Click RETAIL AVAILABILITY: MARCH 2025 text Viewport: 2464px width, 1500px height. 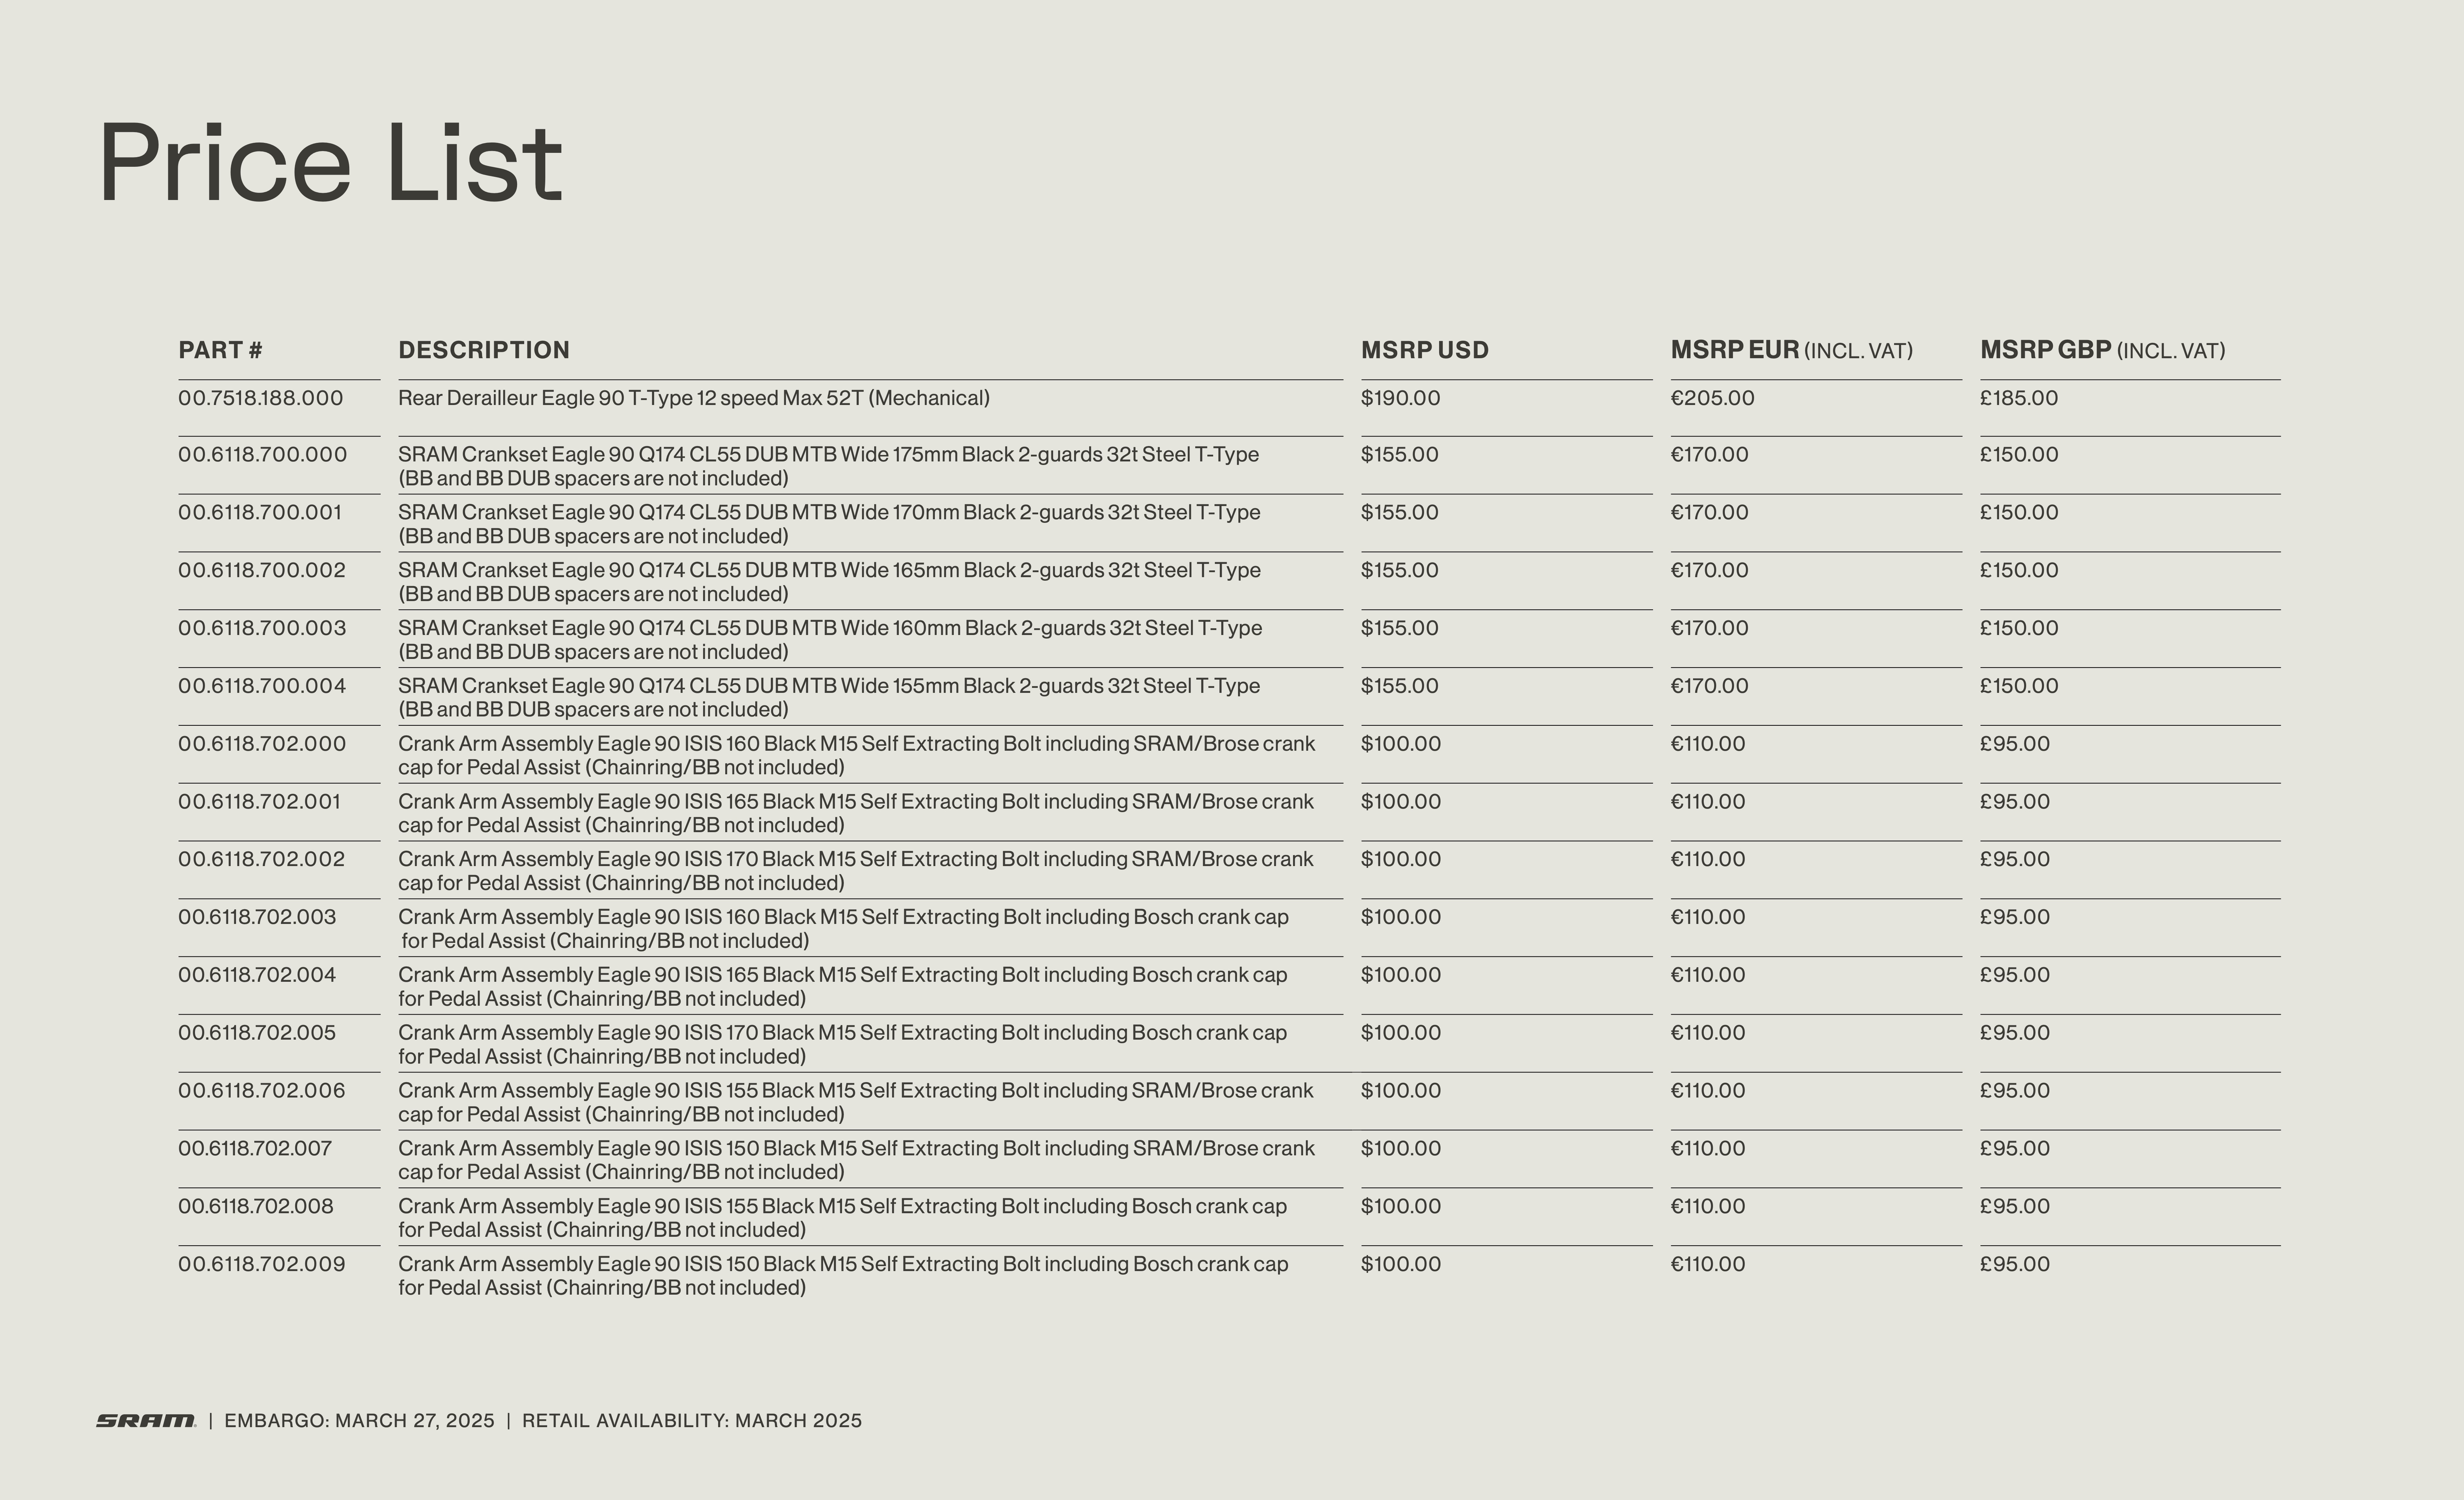coord(692,1421)
